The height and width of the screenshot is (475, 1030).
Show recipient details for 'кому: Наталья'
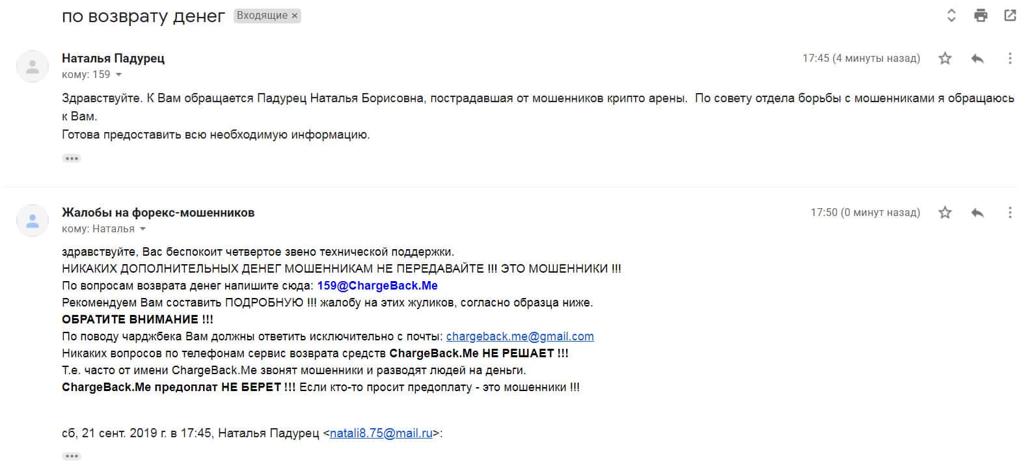pos(142,229)
